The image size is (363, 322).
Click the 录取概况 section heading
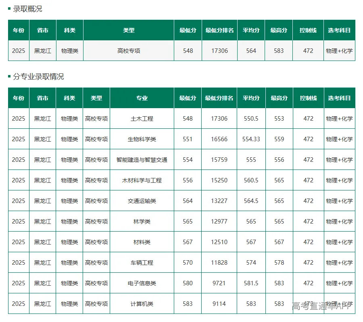(27, 9)
